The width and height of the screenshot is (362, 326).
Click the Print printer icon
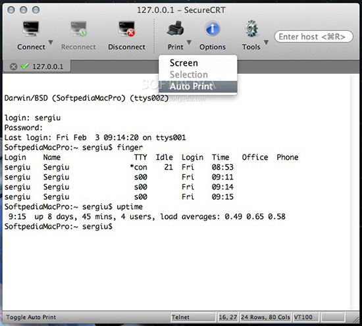[x=176, y=28]
